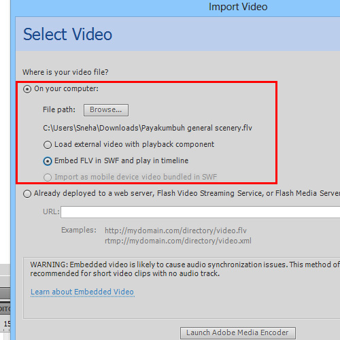Click the "URL:" label
Screen dimensions: 340x340
tap(51, 211)
